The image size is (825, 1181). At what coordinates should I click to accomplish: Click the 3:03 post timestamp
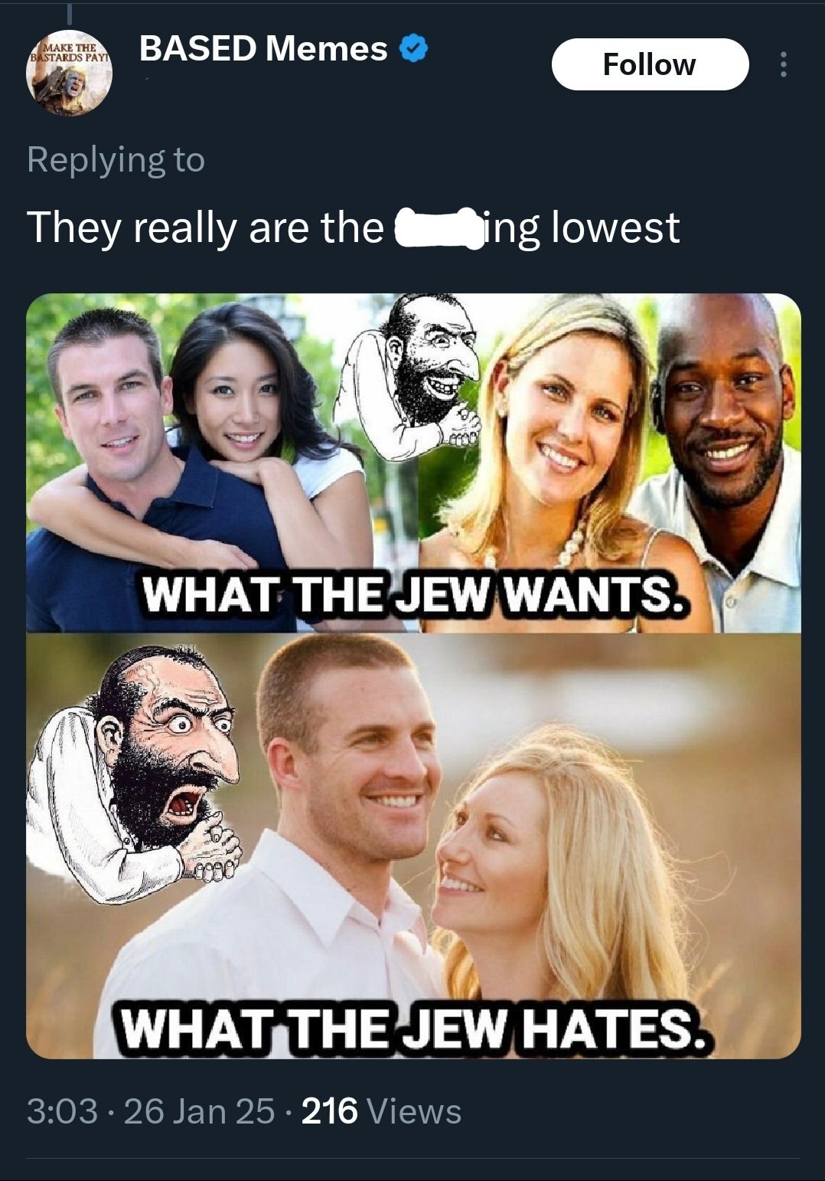(x=63, y=1111)
